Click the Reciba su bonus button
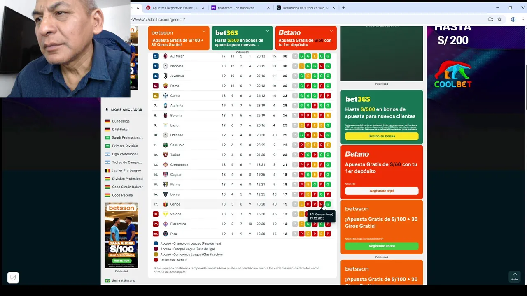This screenshot has width=527, height=296. tap(382, 136)
